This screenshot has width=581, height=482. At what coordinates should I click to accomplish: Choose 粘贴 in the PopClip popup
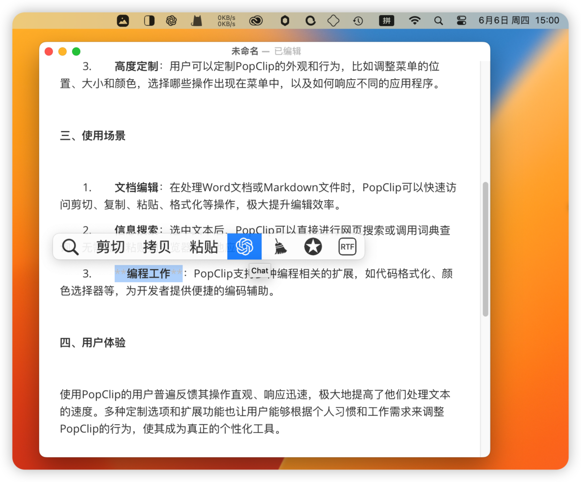(x=204, y=247)
